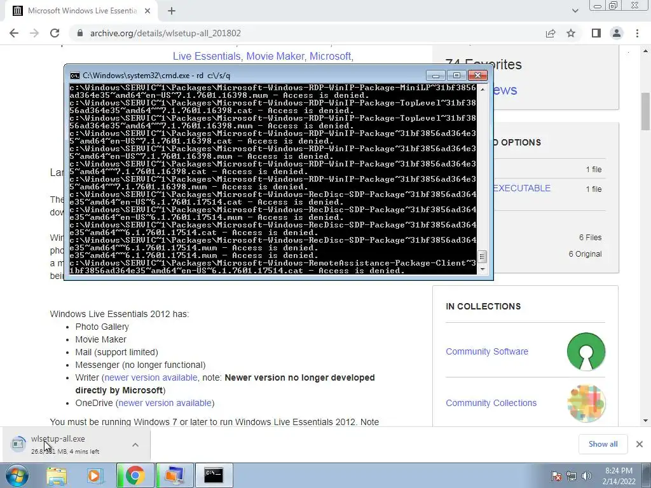Switch to Chrome in taskbar
Image resolution: width=651 pixels, height=488 pixels.
[x=135, y=475]
